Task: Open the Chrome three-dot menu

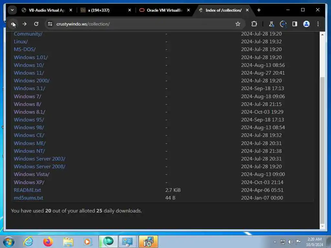Action: coord(318,24)
